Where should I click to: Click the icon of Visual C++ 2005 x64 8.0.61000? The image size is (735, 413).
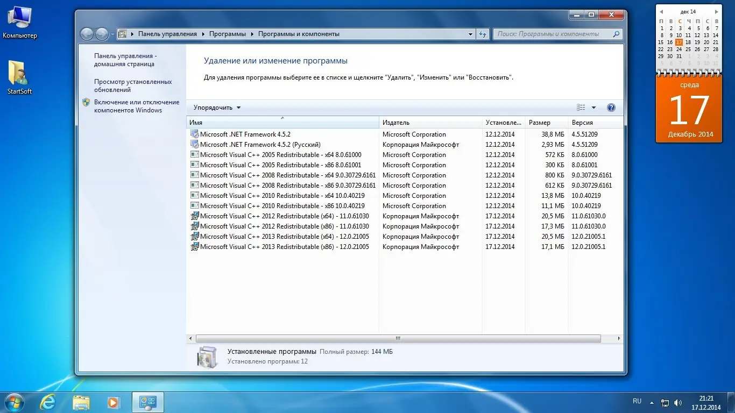click(x=194, y=155)
